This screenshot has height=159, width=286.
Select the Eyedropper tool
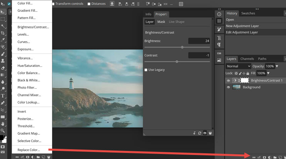pos(3,40)
